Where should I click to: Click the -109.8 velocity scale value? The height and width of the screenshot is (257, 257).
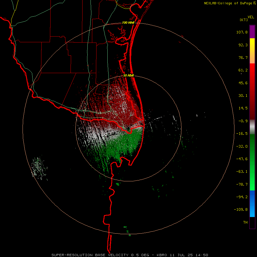[x=241, y=210]
